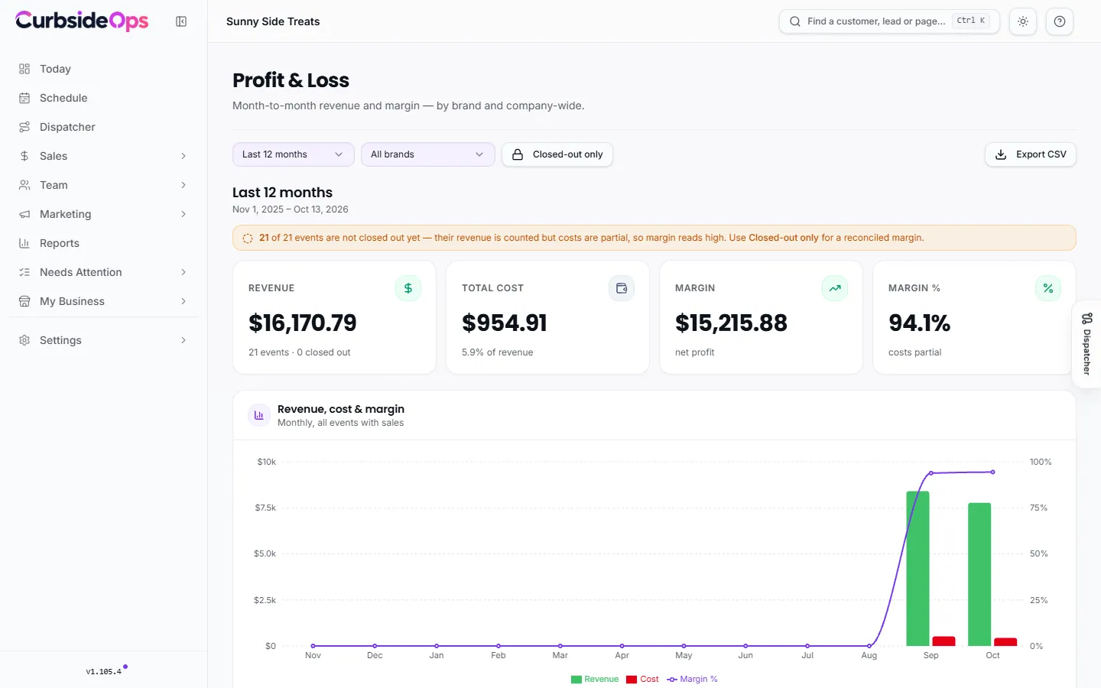Click the Schedule calendar icon
This screenshot has height=688, width=1101.
click(x=24, y=98)
